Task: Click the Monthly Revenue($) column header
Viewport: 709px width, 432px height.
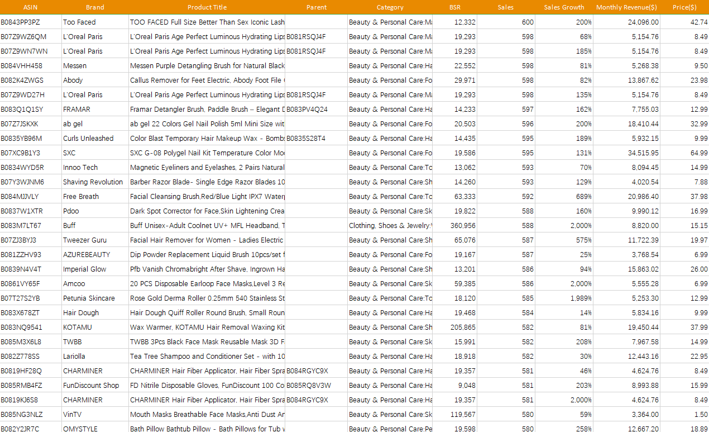Action: 626,7
